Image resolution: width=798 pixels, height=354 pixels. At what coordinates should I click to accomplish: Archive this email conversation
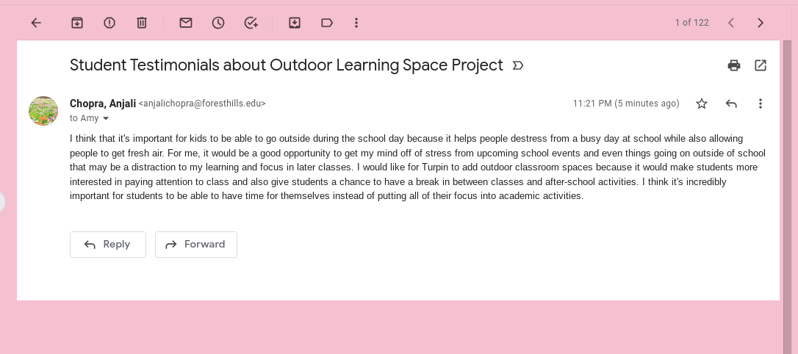click(x=77, y=23)
